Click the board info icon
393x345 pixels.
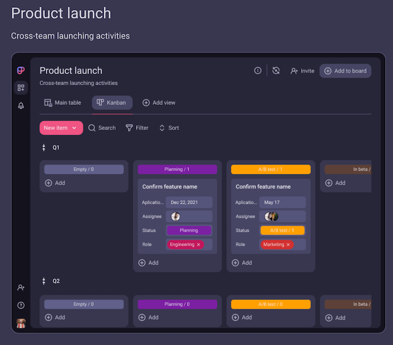pyautogui.click(x=258, y=71)
